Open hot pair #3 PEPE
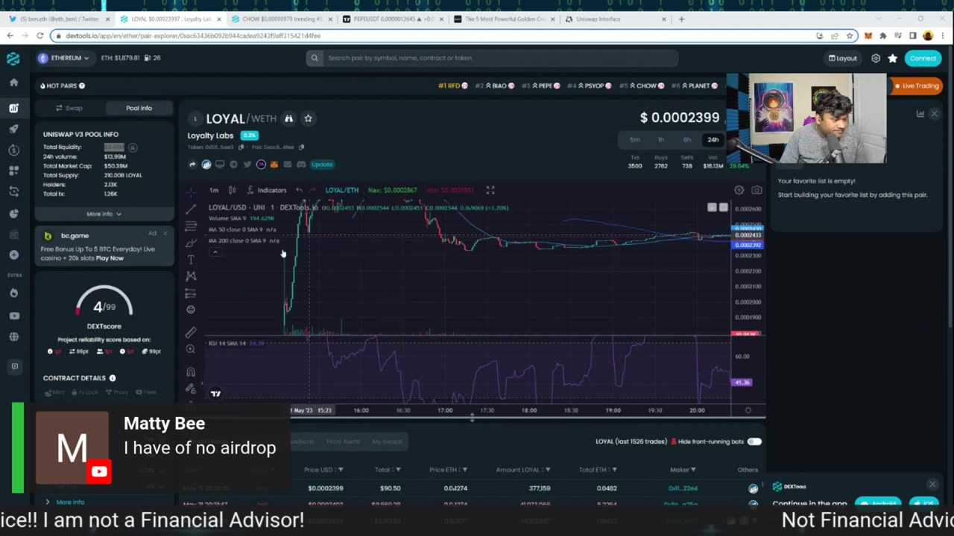The image size is (954, 536). coord(541,86)
